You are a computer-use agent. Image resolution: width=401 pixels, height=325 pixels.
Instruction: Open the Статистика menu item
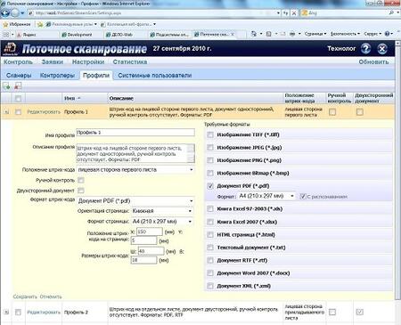130,62
